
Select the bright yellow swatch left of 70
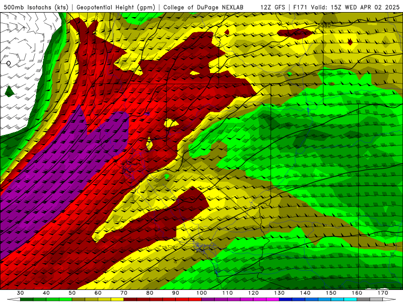coord(117,299)
